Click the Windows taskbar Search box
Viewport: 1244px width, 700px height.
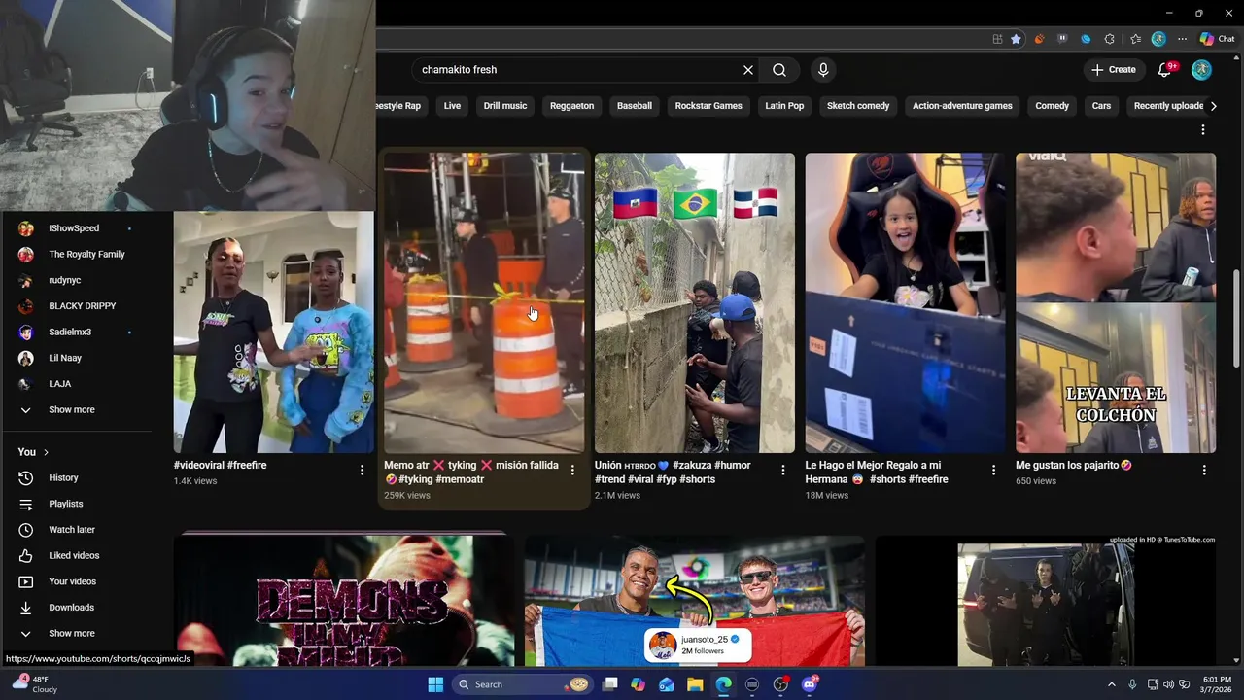click(524, 684)
